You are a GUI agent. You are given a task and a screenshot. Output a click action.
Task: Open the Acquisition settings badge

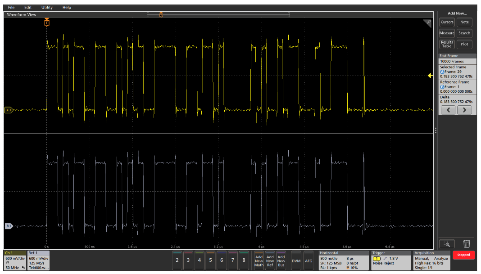(431, 261)
